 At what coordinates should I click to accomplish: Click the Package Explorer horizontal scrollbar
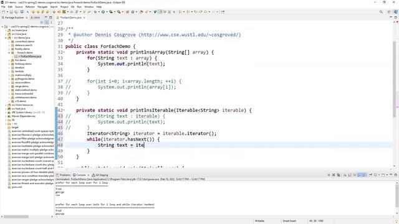[x=16, y=217]
